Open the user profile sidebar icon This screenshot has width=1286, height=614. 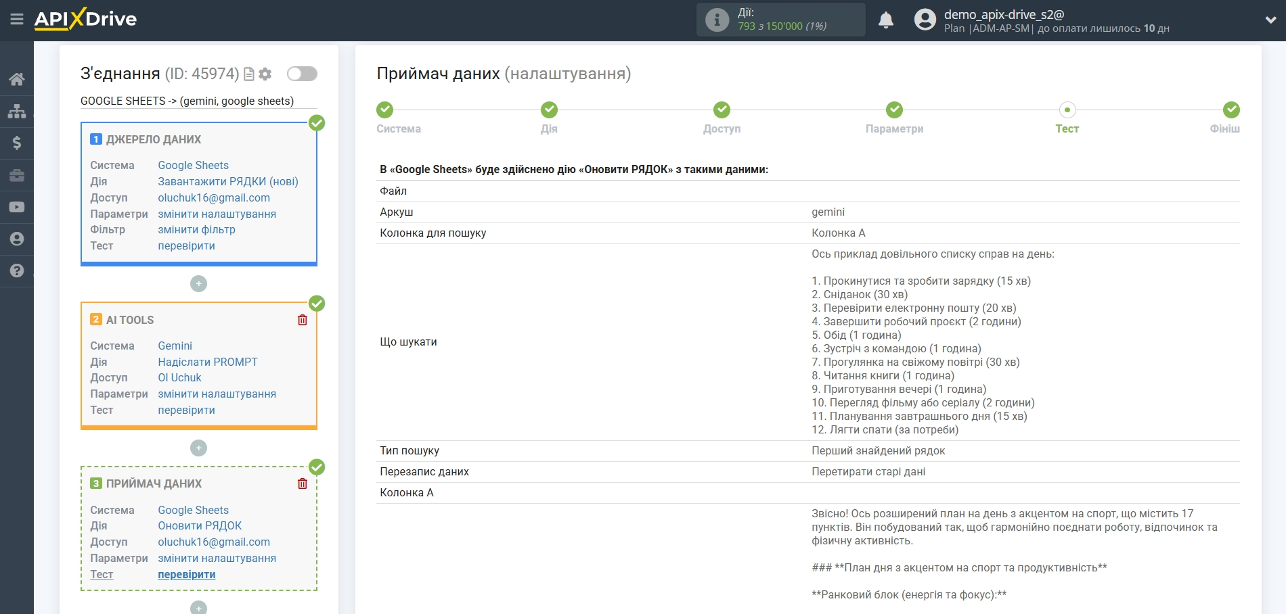[17, 239]
